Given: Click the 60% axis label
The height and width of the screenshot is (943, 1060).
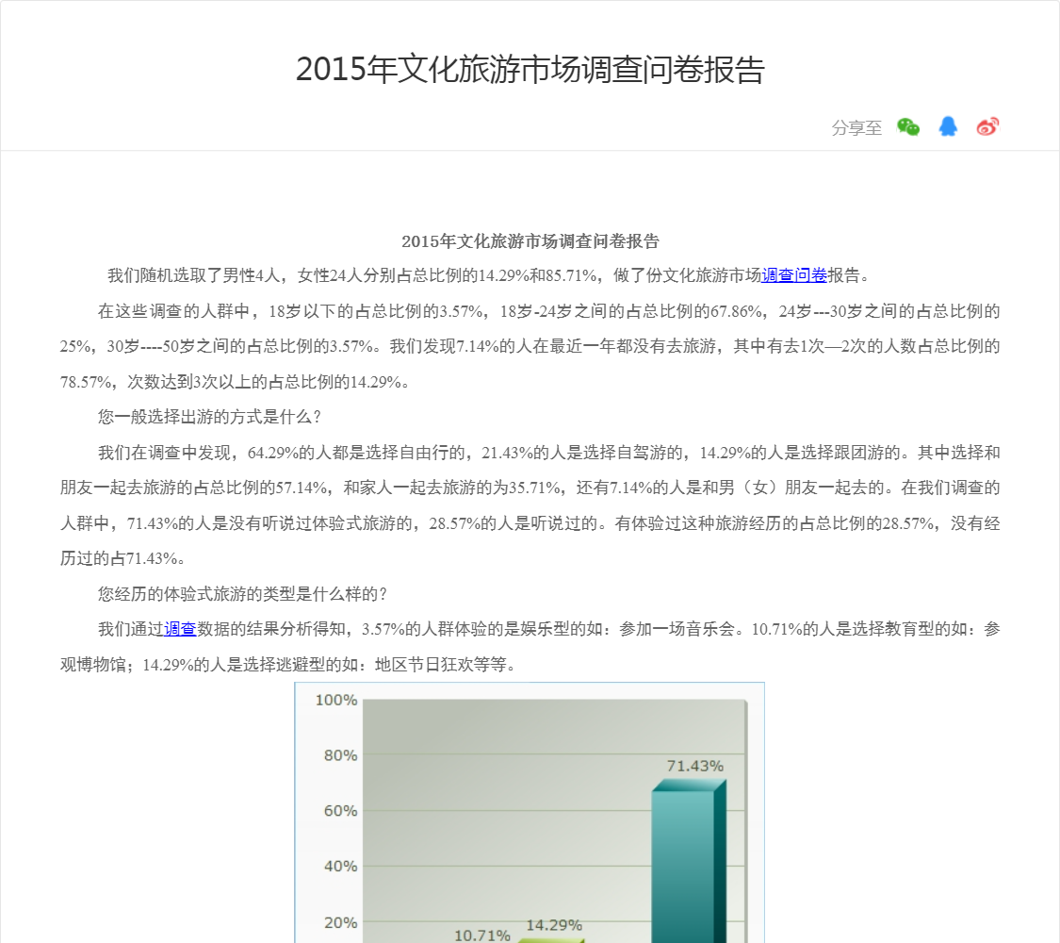Looking at the screenshot, I should coord(340,811).
